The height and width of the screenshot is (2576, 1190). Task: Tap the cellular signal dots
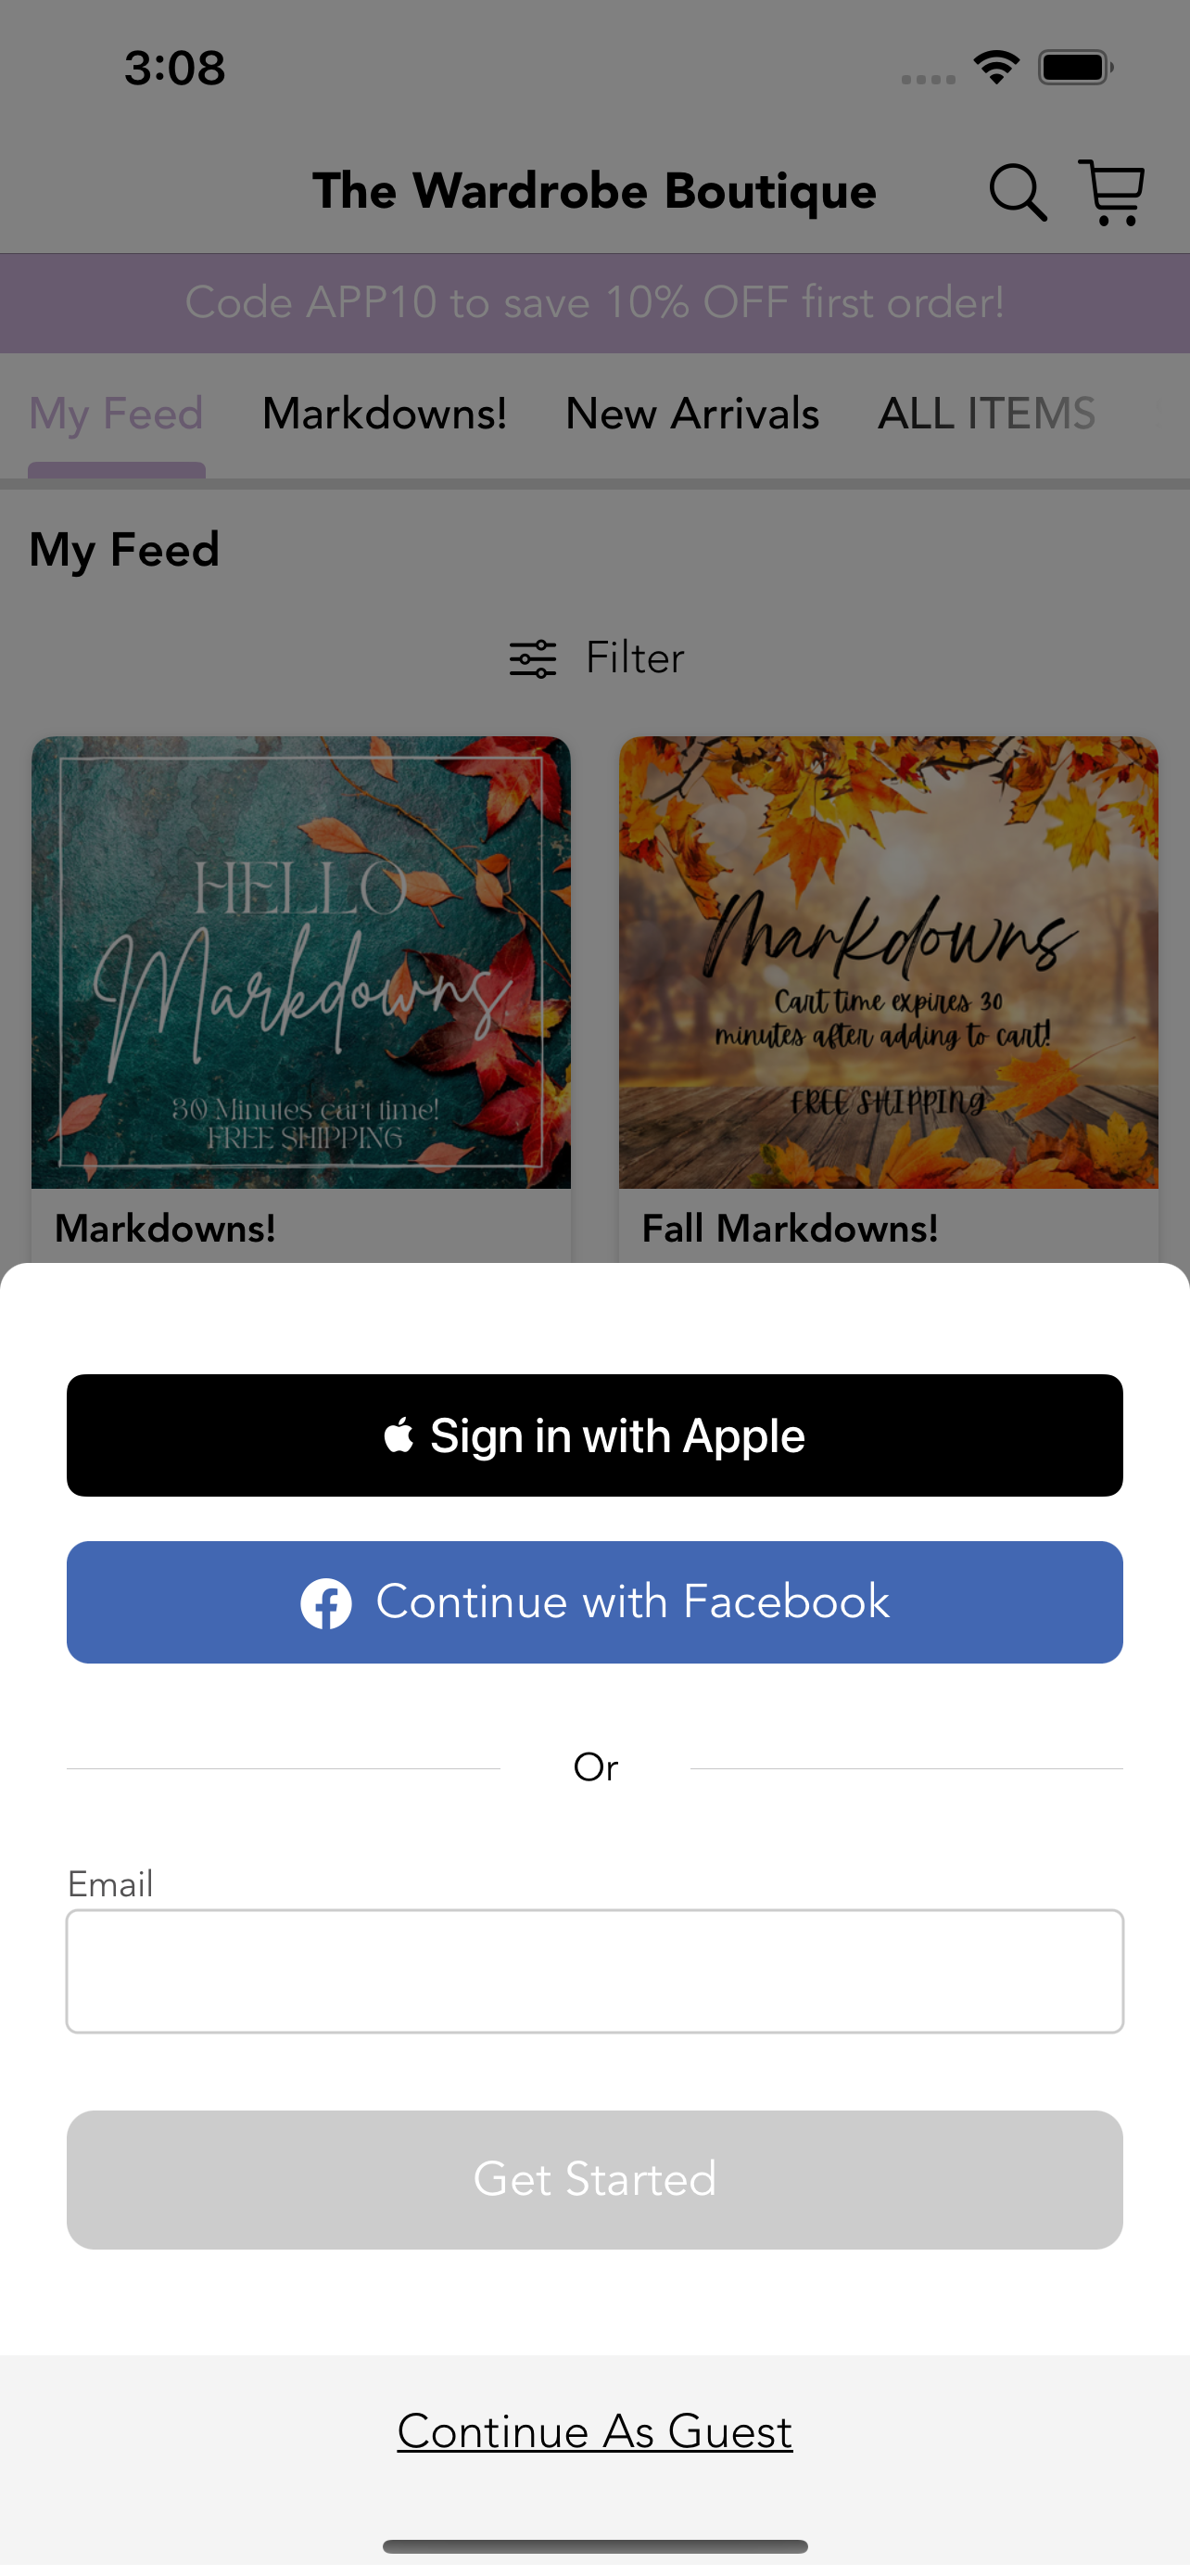point(929,79)
